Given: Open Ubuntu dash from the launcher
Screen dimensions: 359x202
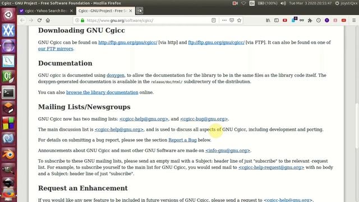Looking at the screenshot, I should 8,15.
